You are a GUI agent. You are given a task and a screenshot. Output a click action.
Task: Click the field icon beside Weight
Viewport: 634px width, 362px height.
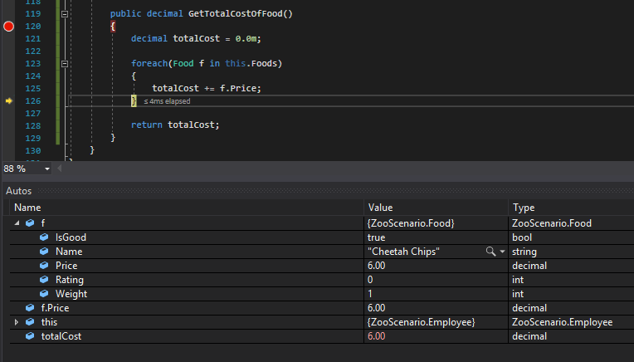(44, 294)
